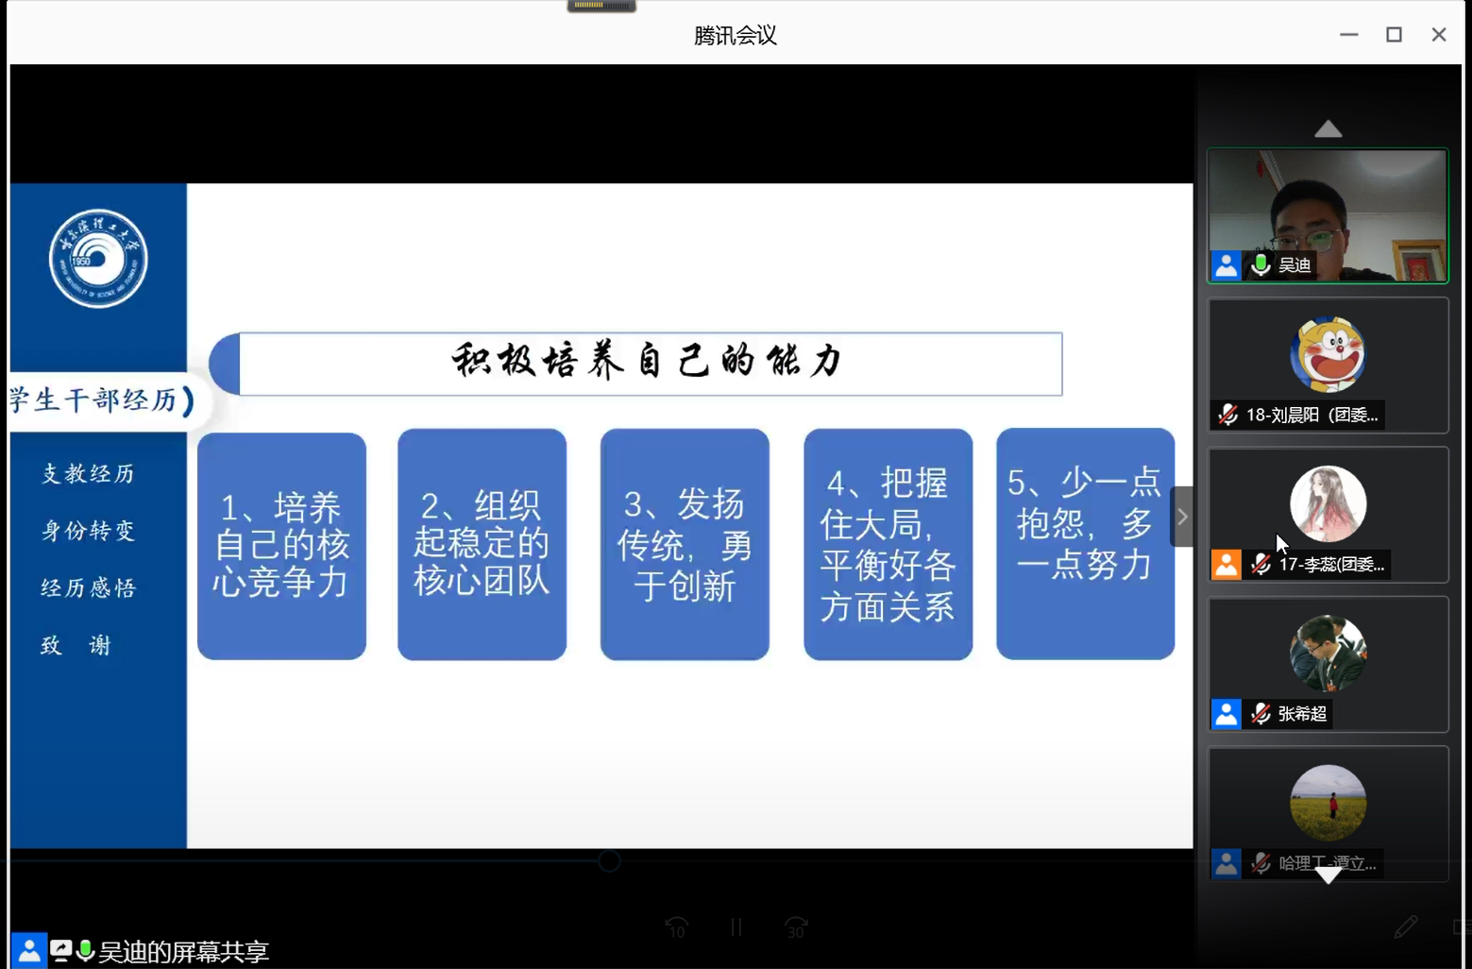Collapse the participant panel with the side chevron
1472x969 pixels.
coord(1182,517)
